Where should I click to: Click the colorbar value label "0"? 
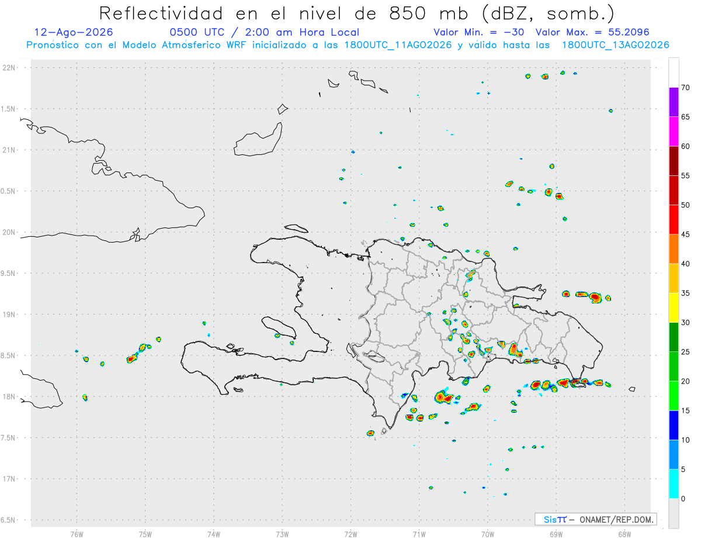click(x=683, y=499)
